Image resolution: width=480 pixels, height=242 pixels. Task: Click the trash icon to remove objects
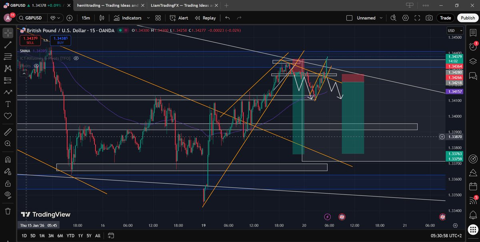[x=8, y=211]
